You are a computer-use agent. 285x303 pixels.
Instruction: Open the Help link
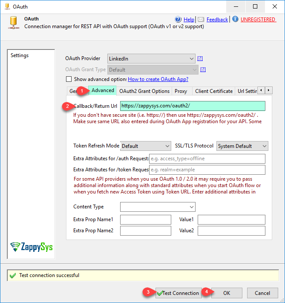189,20
